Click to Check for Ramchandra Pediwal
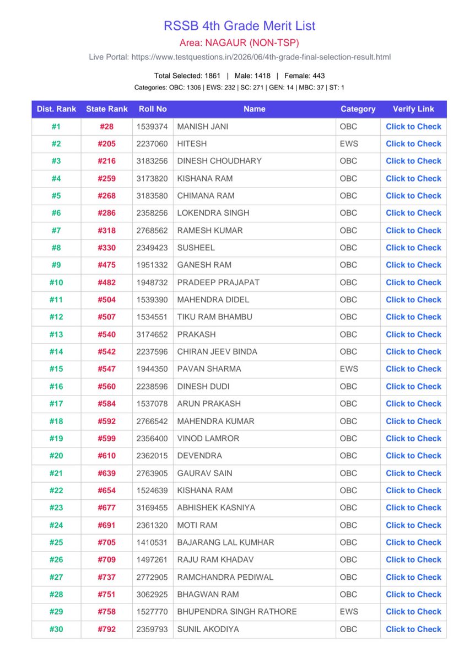 [x=413, y=577]
